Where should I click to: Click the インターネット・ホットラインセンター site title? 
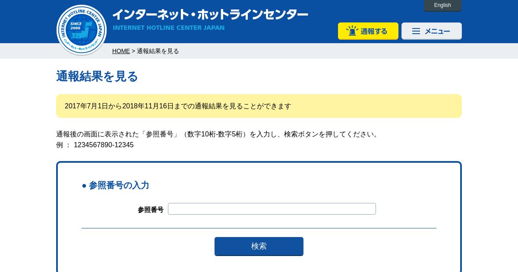(x=210, y=15)
